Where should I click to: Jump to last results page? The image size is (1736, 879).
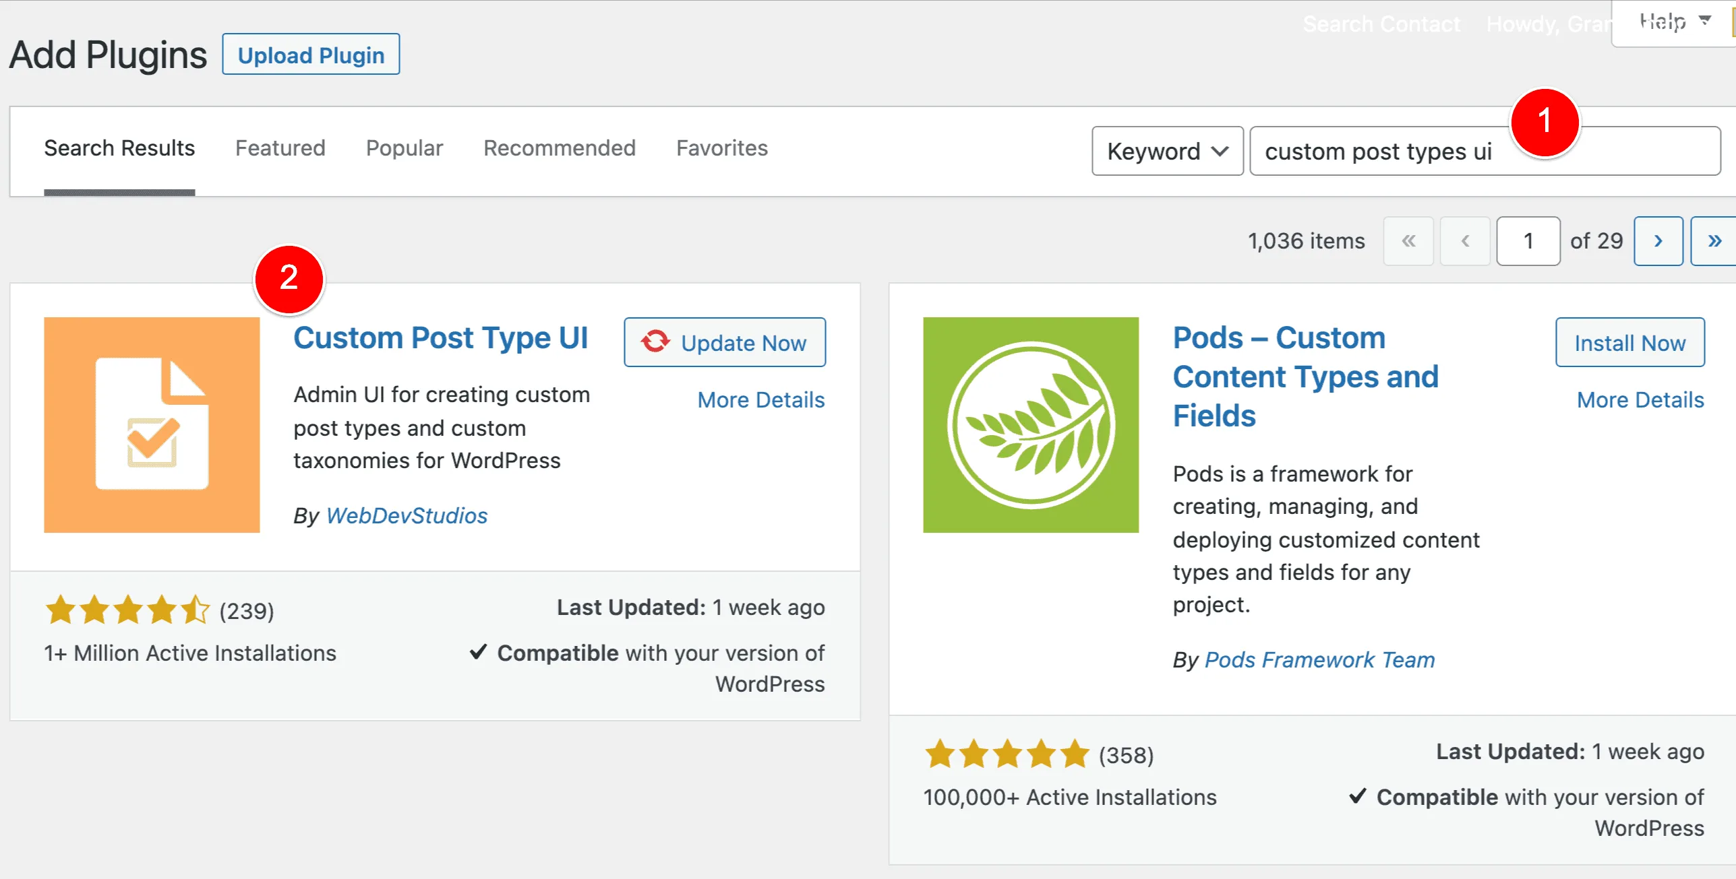[1714, 241]
